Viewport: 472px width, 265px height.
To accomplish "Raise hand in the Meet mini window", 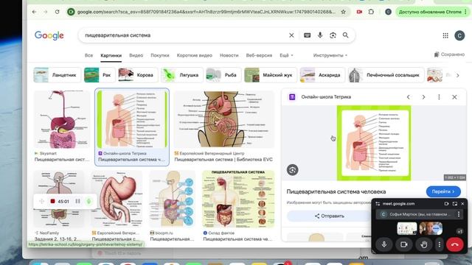I will click(424, 244).
